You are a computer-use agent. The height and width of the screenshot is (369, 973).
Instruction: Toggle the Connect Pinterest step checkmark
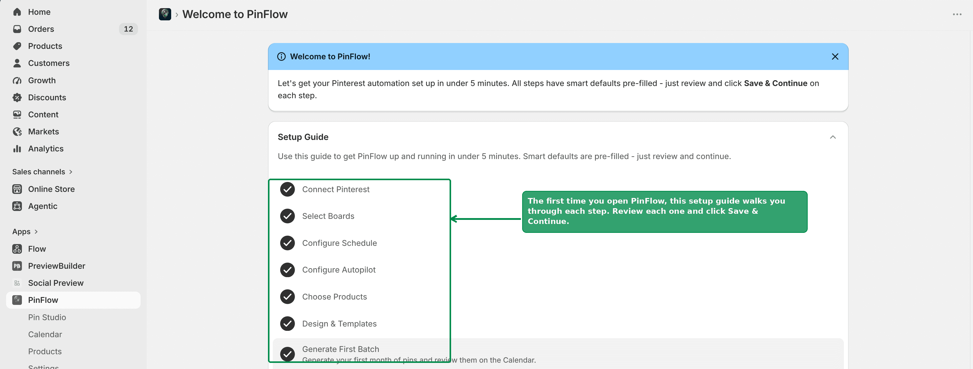click(288, 189)
